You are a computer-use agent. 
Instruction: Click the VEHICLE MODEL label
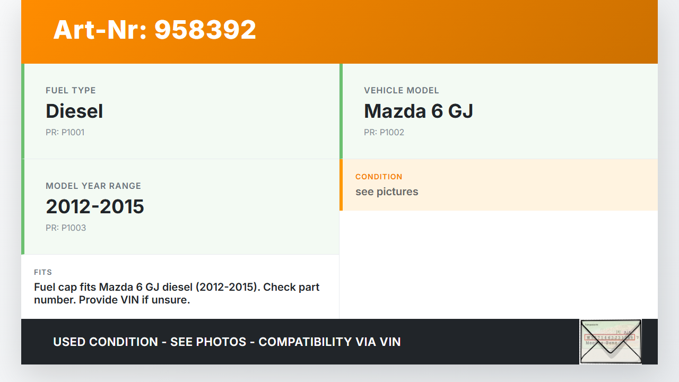[401, 90]
